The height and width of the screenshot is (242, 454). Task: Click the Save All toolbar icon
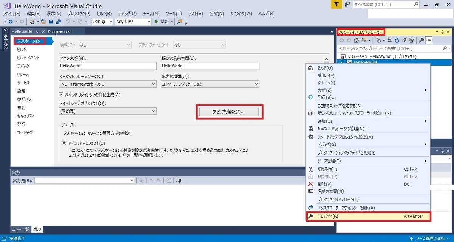58,22
